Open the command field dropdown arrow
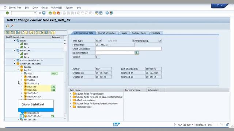234x131 pixels. [x=35, y=13]
